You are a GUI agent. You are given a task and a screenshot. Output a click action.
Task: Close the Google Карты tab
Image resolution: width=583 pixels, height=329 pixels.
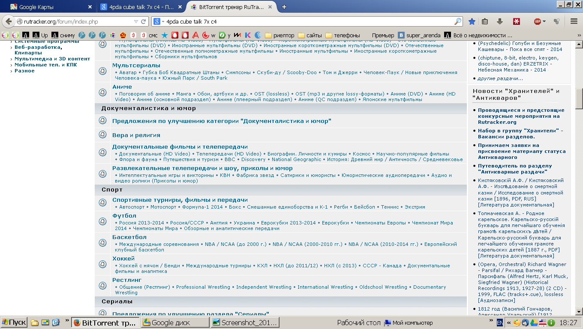(x=90, y=7)
